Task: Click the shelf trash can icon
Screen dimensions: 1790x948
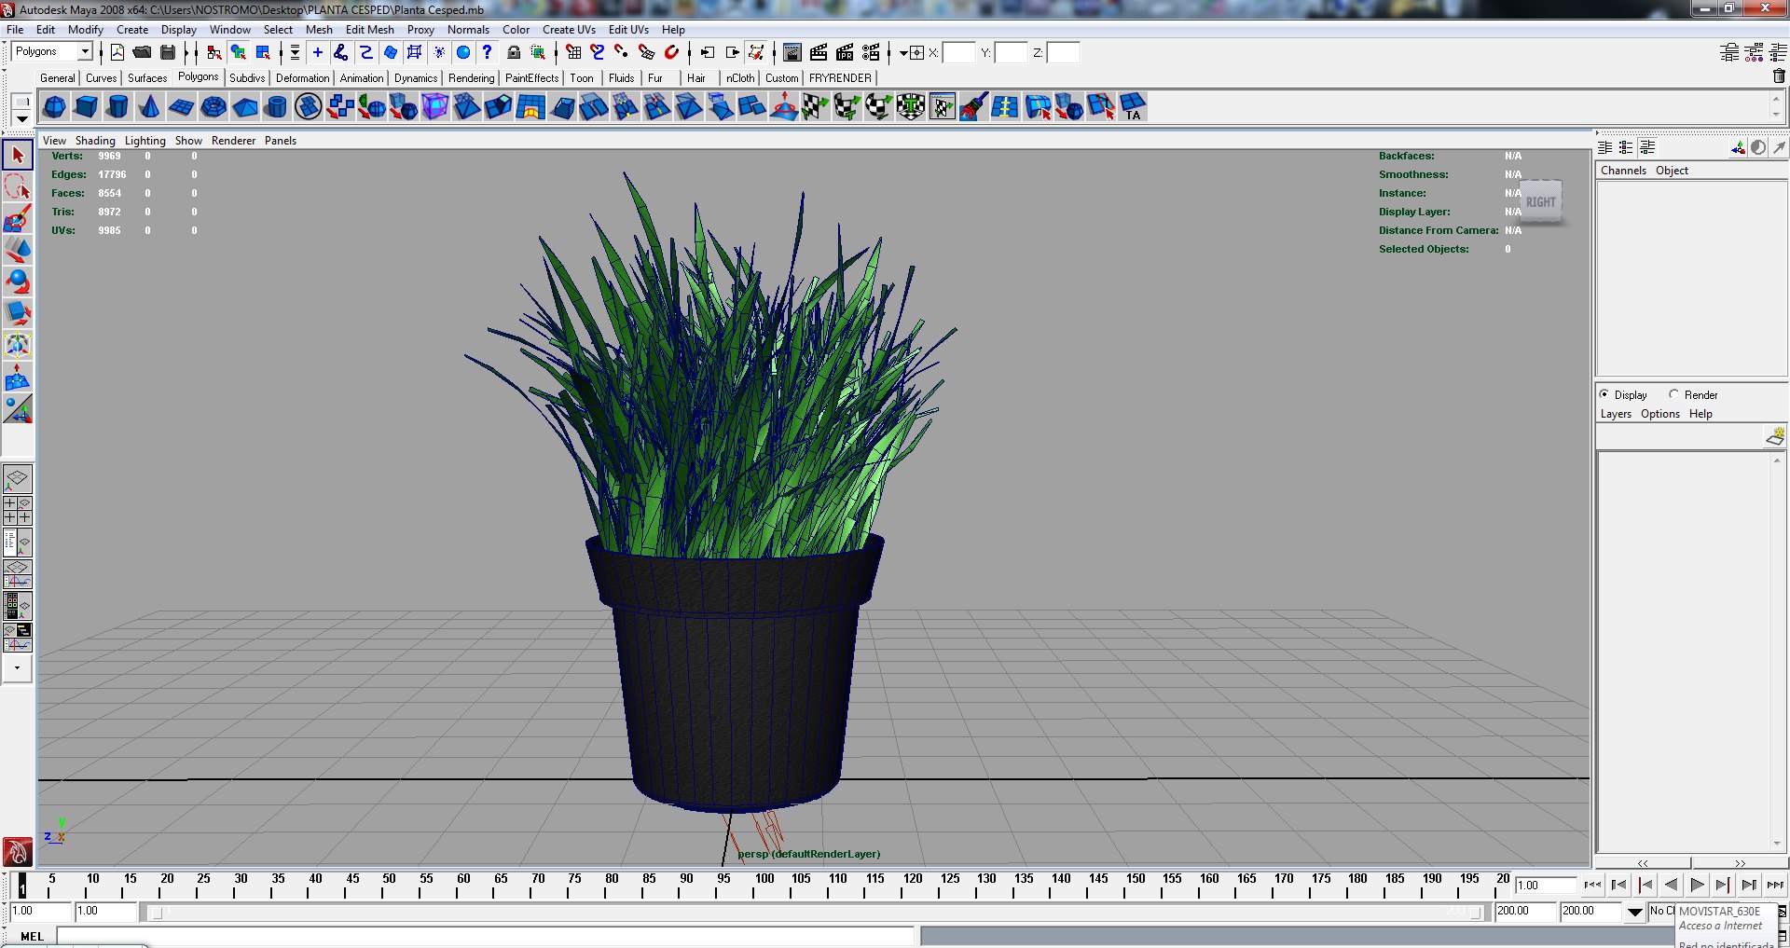Action: [1779, 76]
